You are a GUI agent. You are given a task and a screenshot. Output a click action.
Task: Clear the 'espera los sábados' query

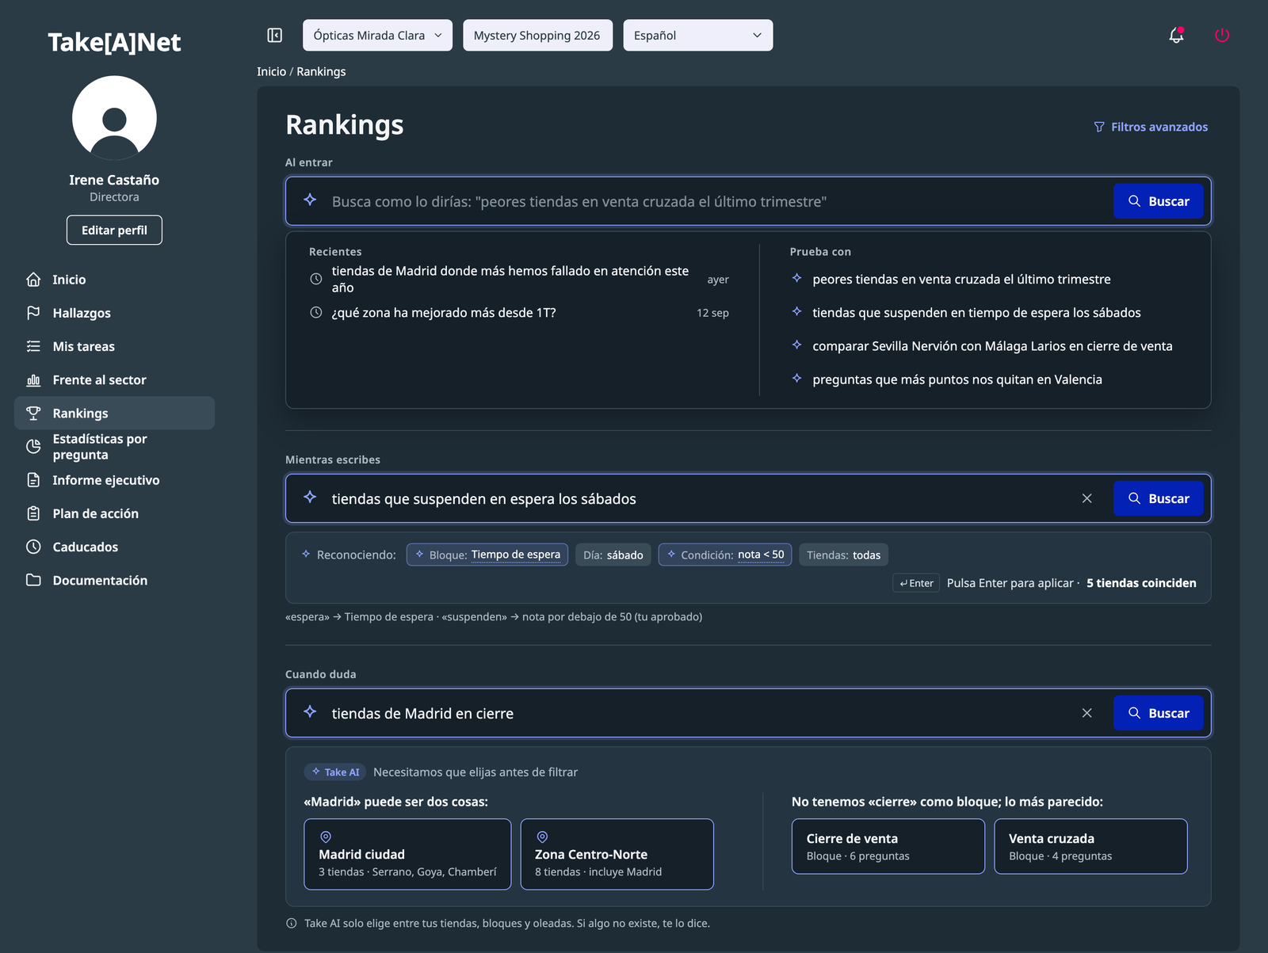click(x=1087, y=498)
